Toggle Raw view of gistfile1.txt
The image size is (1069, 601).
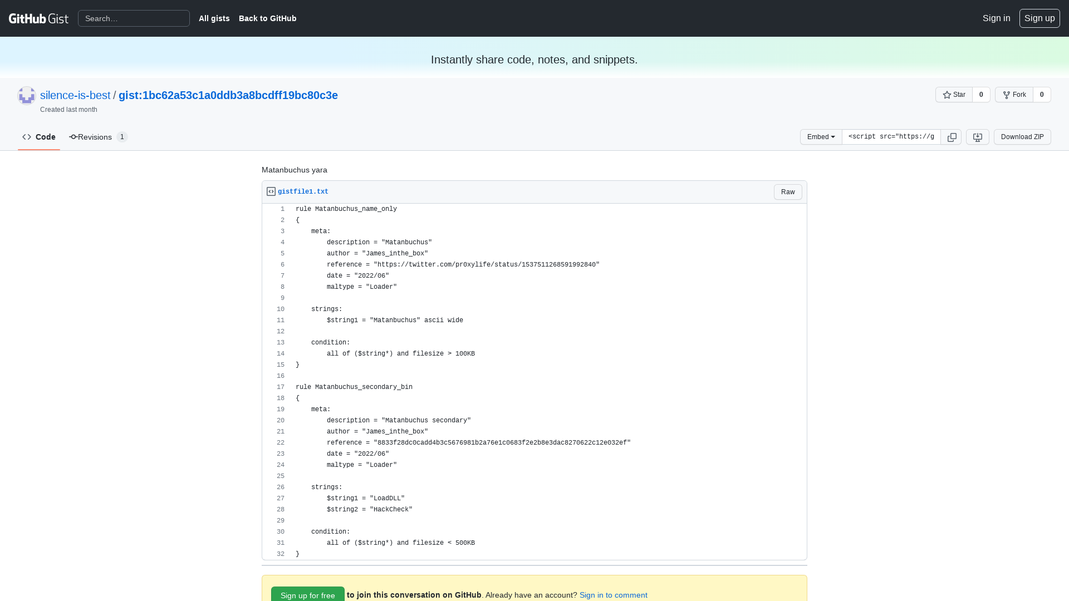pyautogui.click(x=787, y=191)
